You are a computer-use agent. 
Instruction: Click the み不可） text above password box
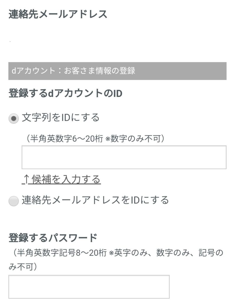pyautogui.click(x=22, y=267)
